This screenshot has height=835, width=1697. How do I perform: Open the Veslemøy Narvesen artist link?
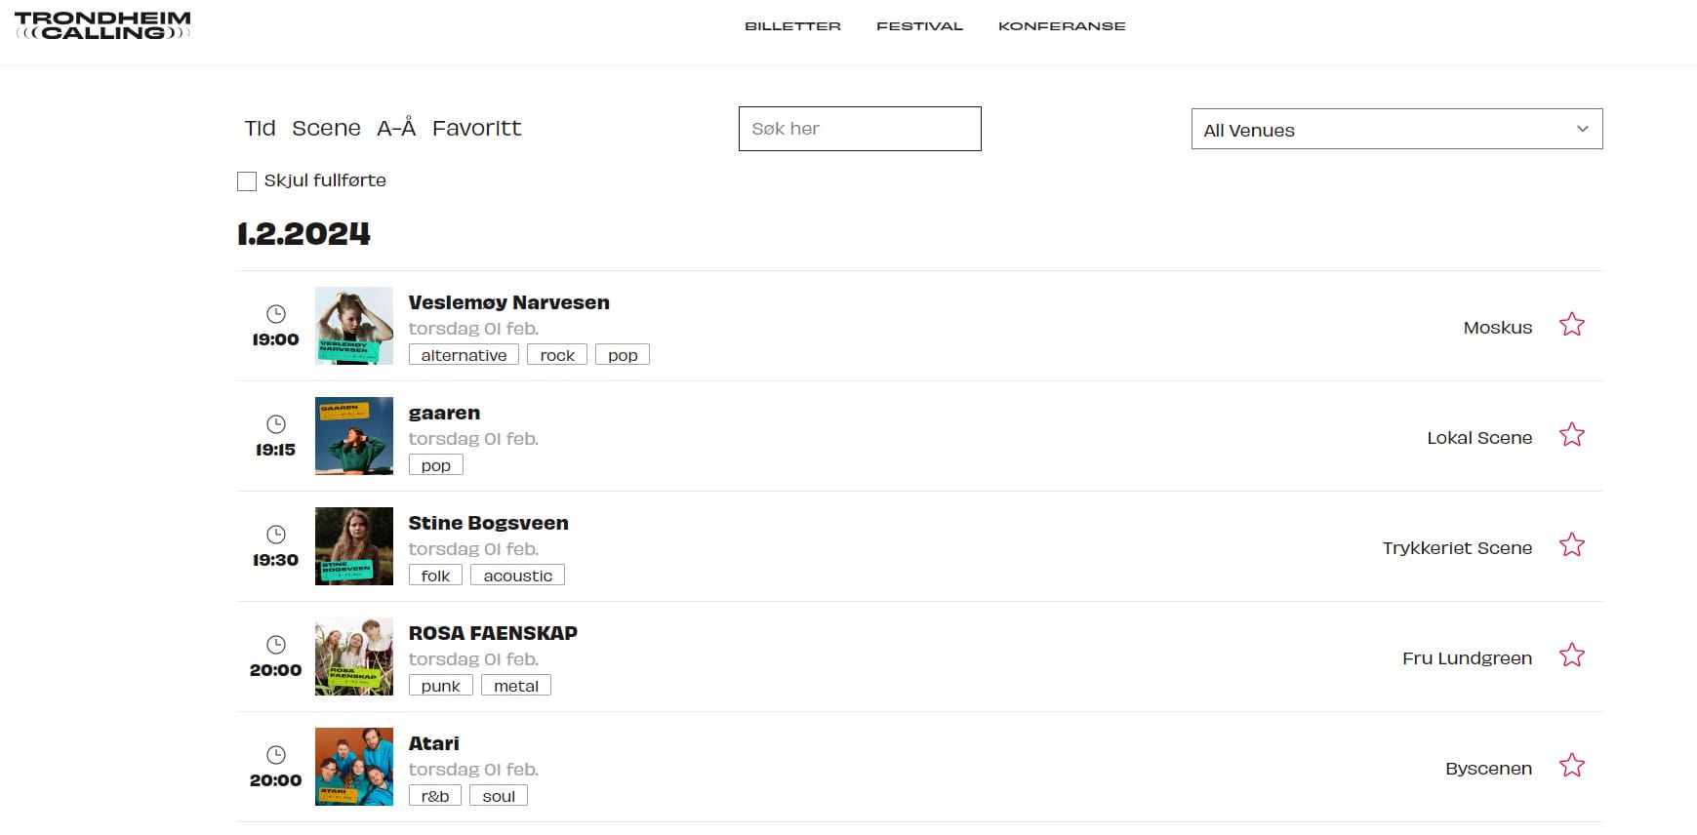coord(508,302)
